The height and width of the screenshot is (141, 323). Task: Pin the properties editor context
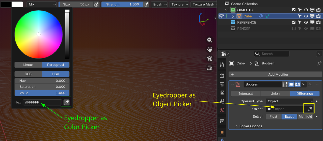(x=319, y=63)
